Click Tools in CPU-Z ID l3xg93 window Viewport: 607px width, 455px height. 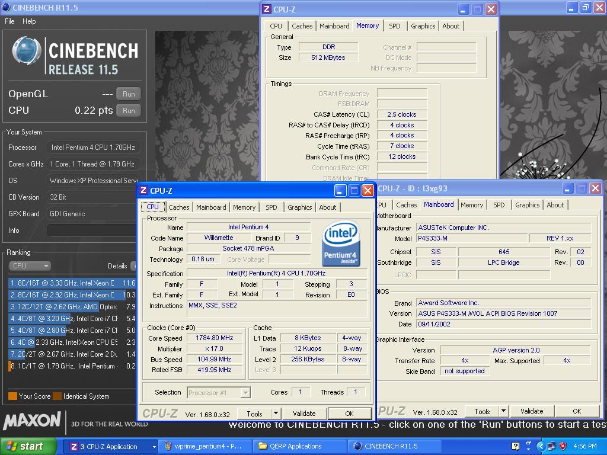pos(482,411)
